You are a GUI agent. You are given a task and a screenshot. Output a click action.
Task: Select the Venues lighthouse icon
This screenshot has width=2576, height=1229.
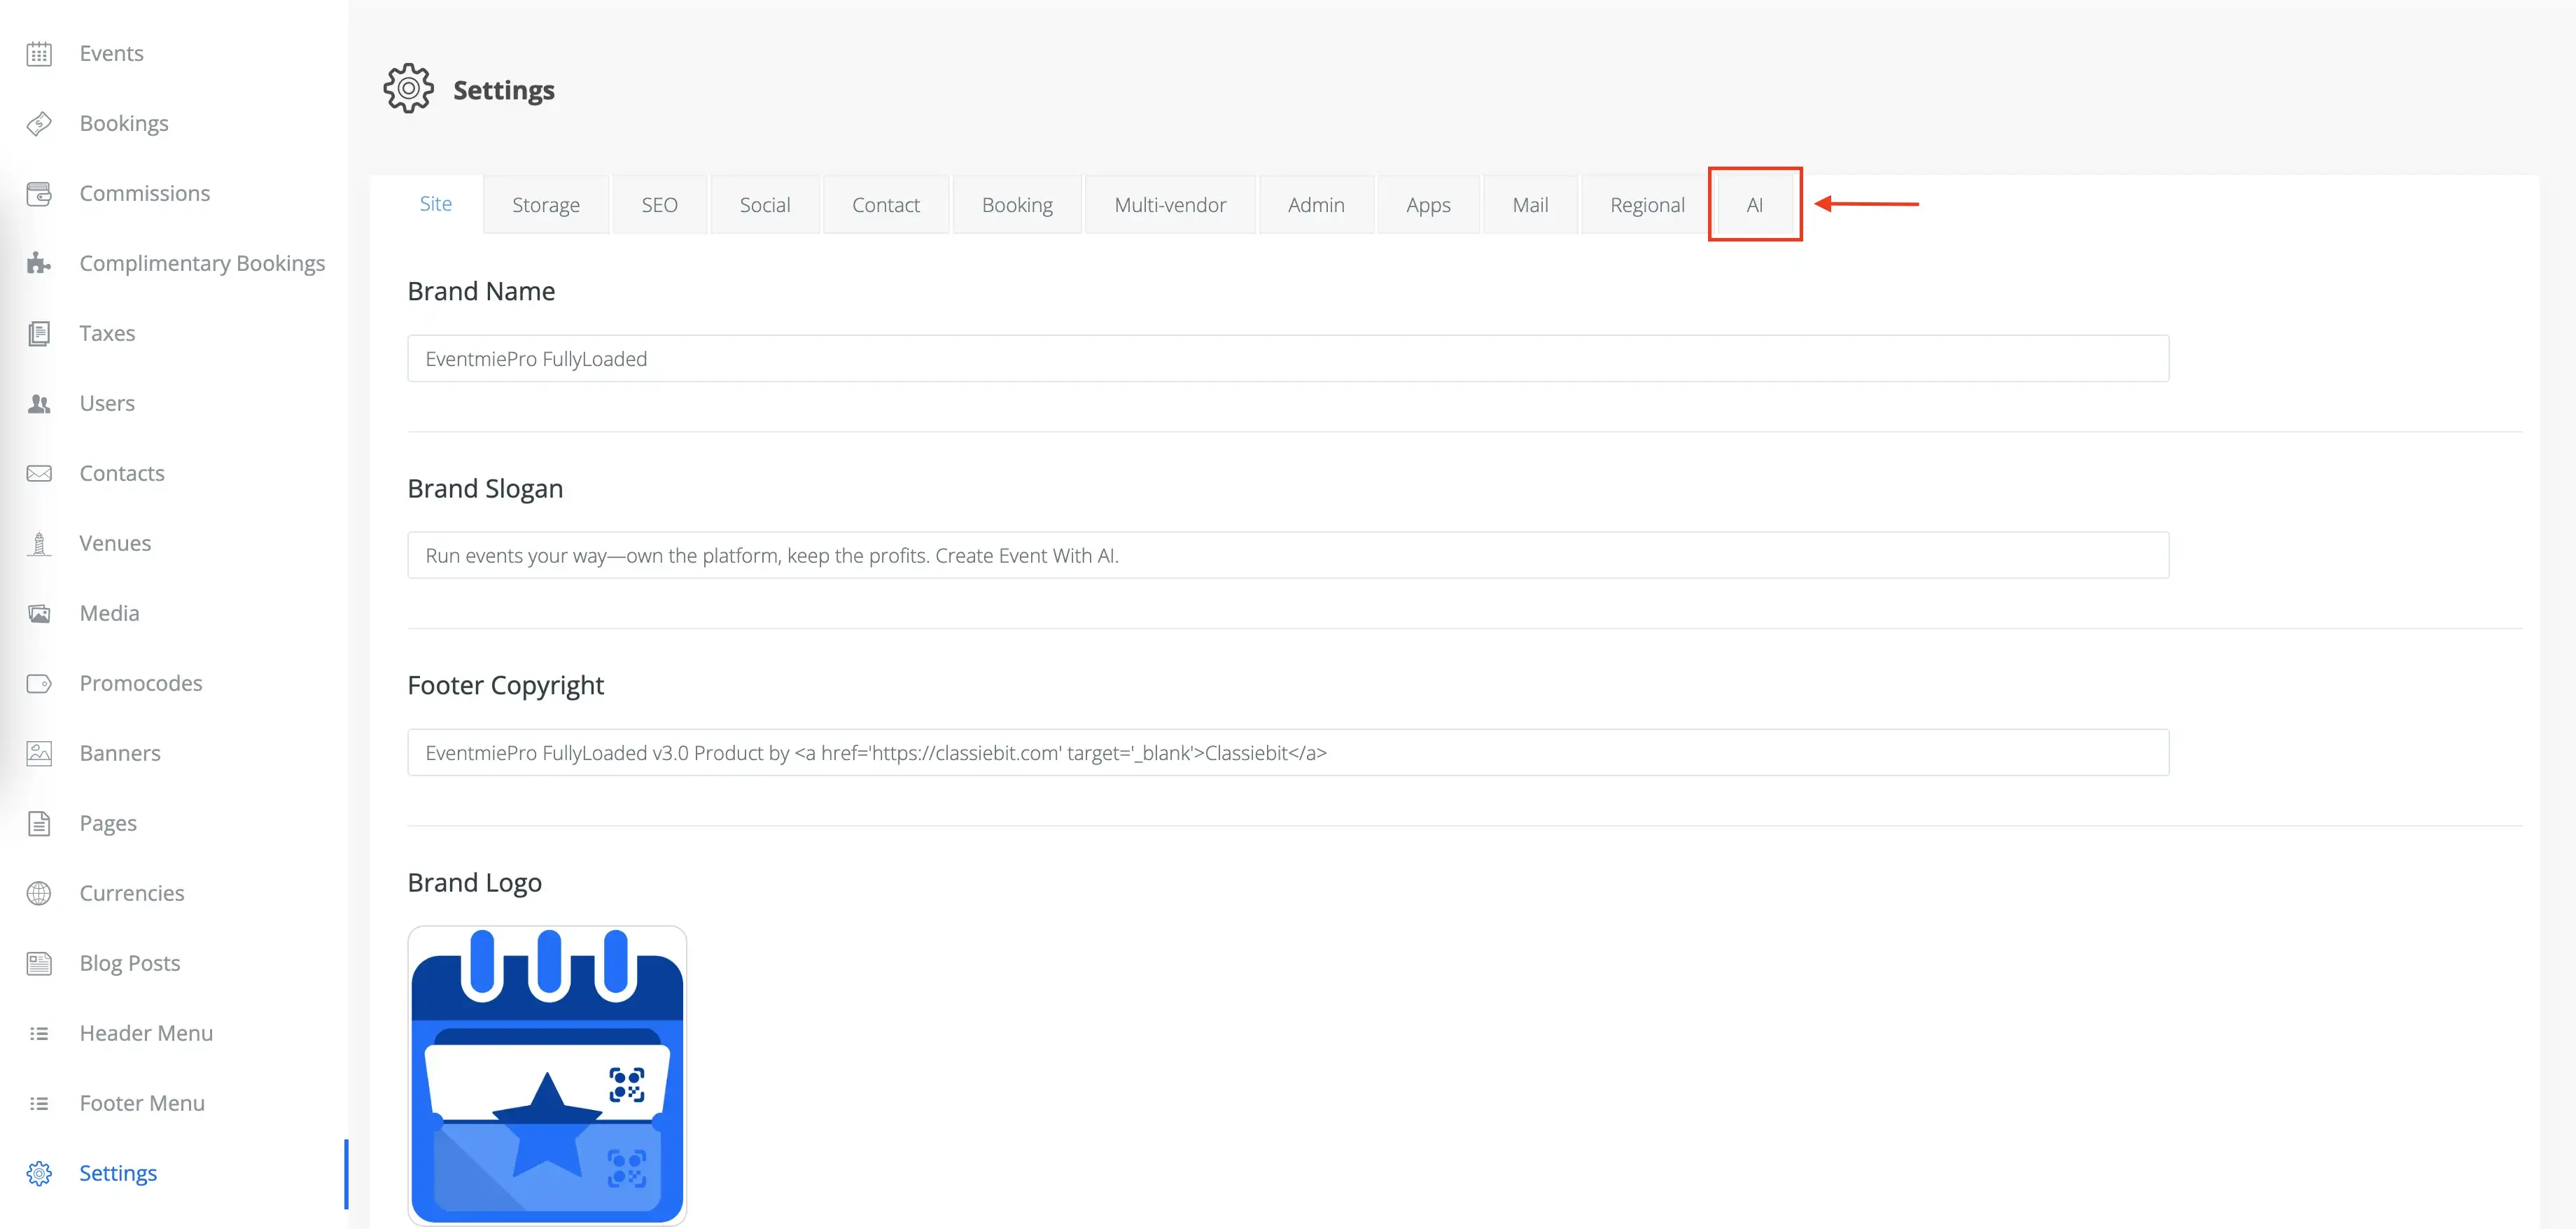coord(39,543)
